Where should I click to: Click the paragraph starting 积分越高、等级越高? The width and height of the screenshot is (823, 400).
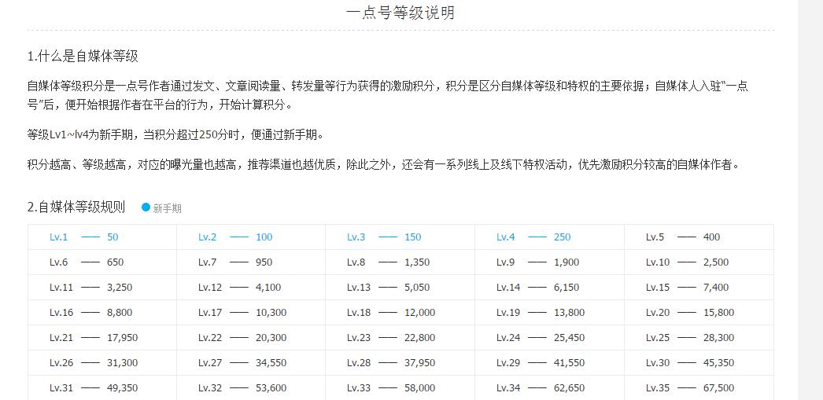385,164
